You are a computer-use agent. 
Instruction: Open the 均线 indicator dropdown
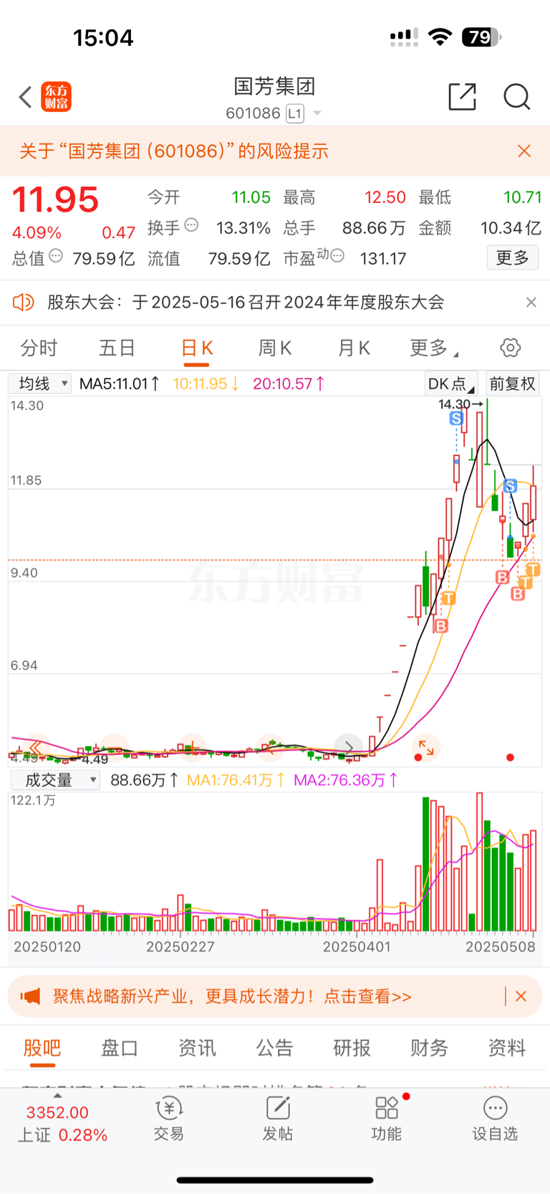pos(40,384)
